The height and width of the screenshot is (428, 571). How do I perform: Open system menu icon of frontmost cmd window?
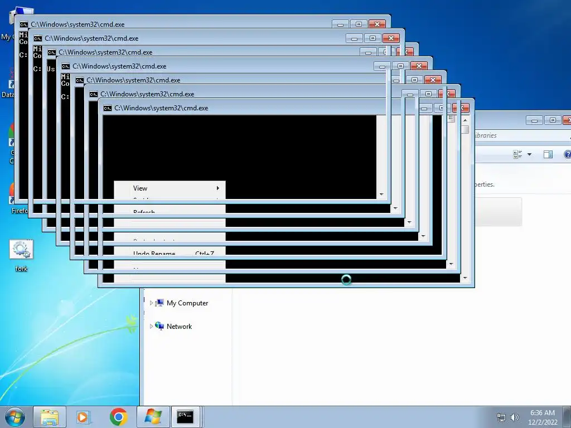point(108,108)
